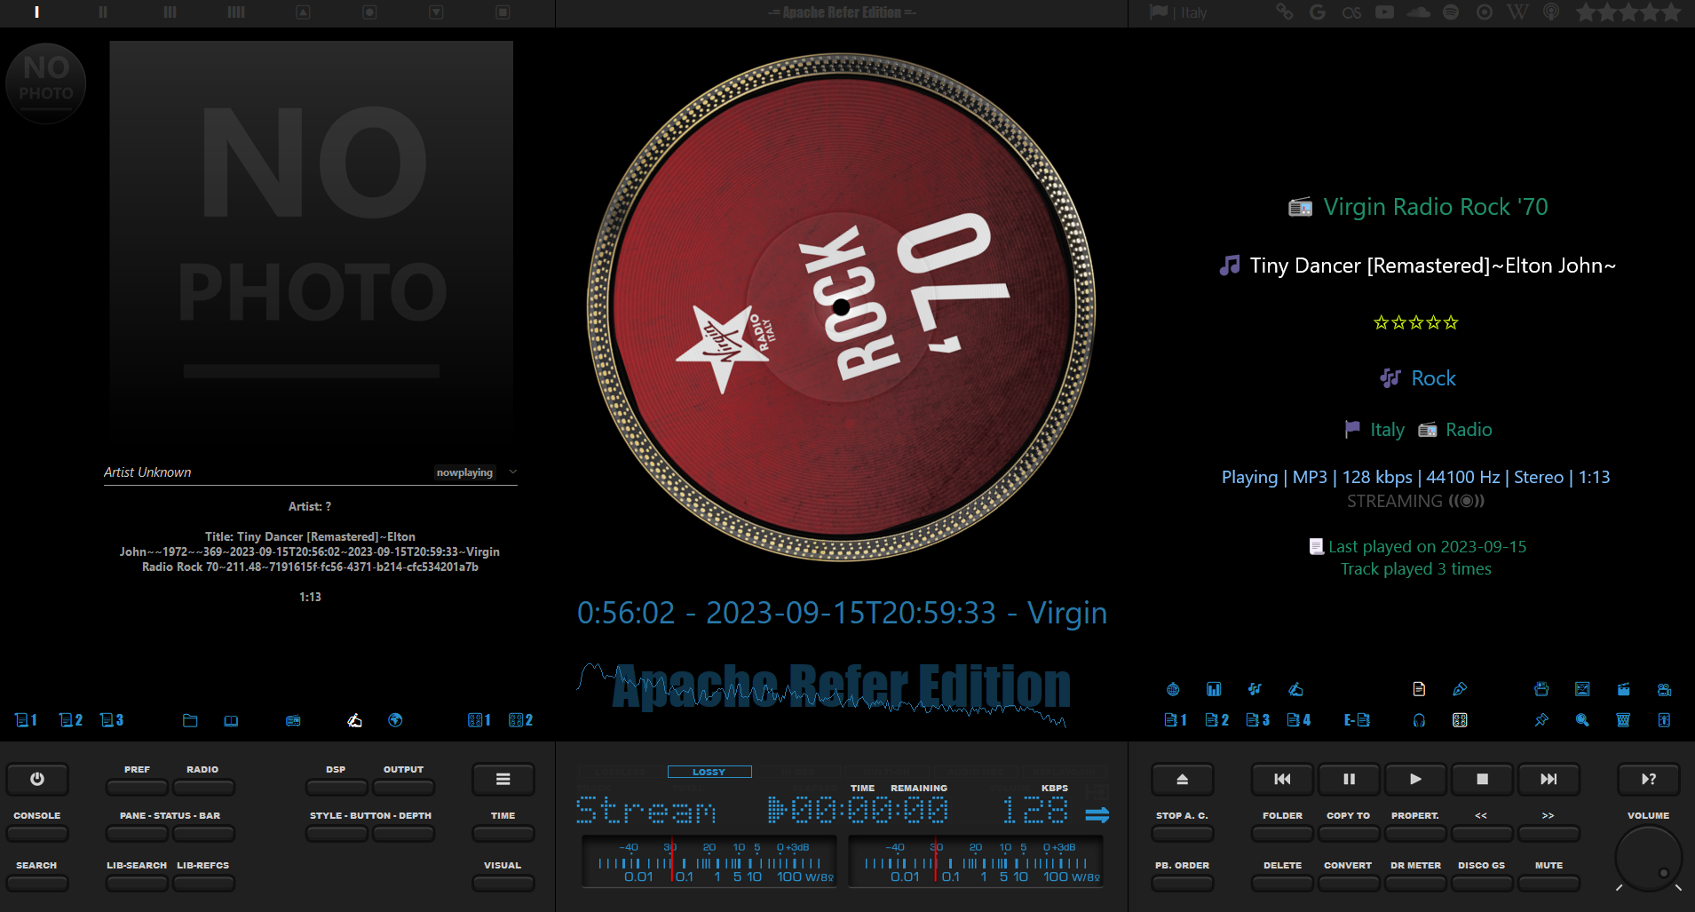This screenshot has height=912, width=1695.
Task: Switch to playlist tab 1 in left panel
Action: point(26,720)
